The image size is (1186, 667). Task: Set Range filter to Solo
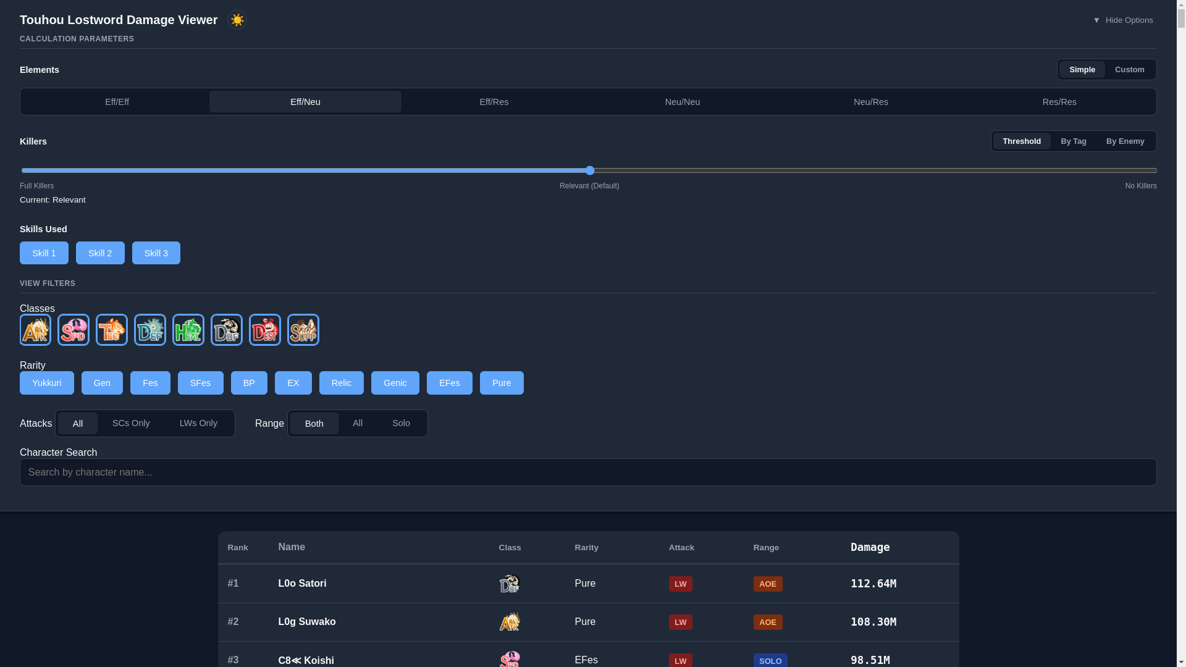tap(401, 424)
